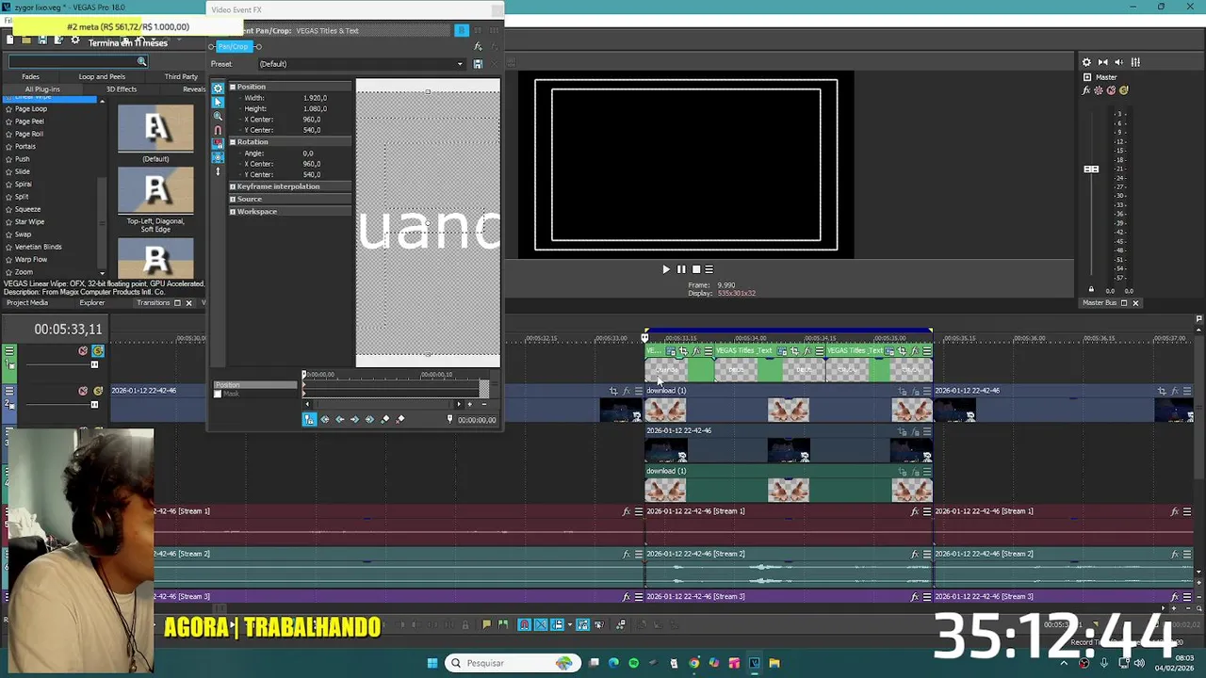
Task: Stop the video preview
Action: click(696, 269)
